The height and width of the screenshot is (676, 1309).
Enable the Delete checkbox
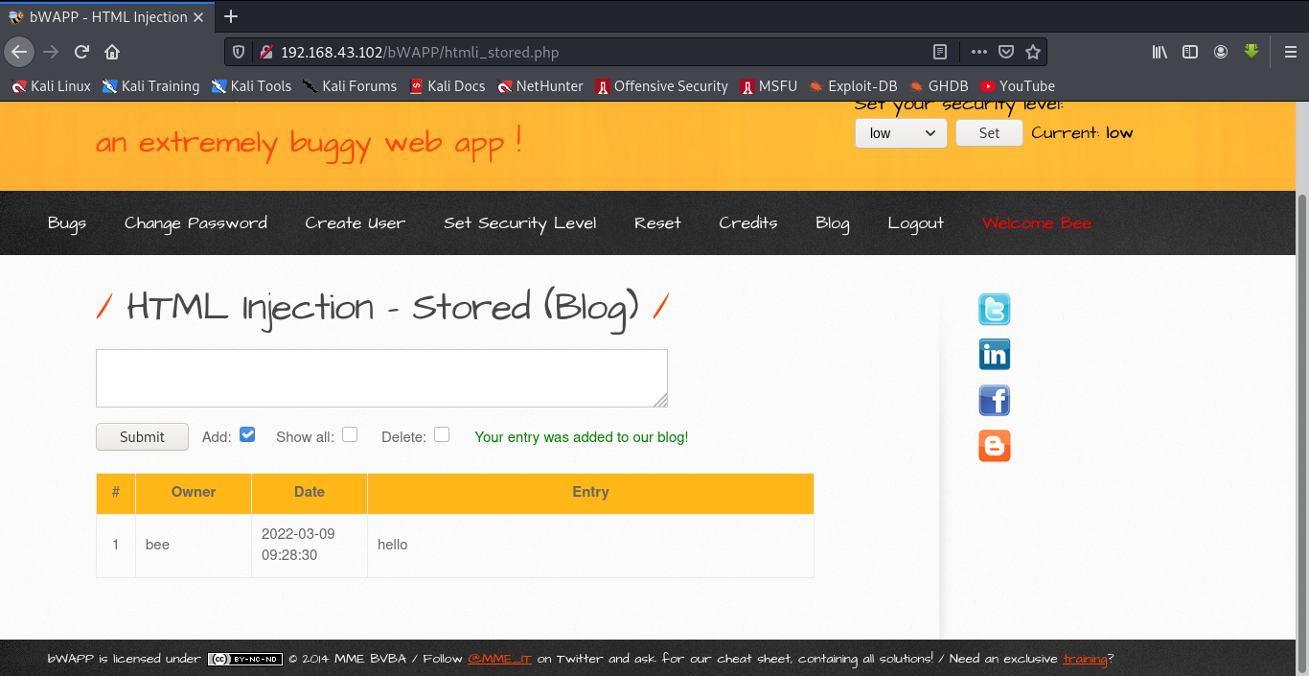(x=442, y=434)
